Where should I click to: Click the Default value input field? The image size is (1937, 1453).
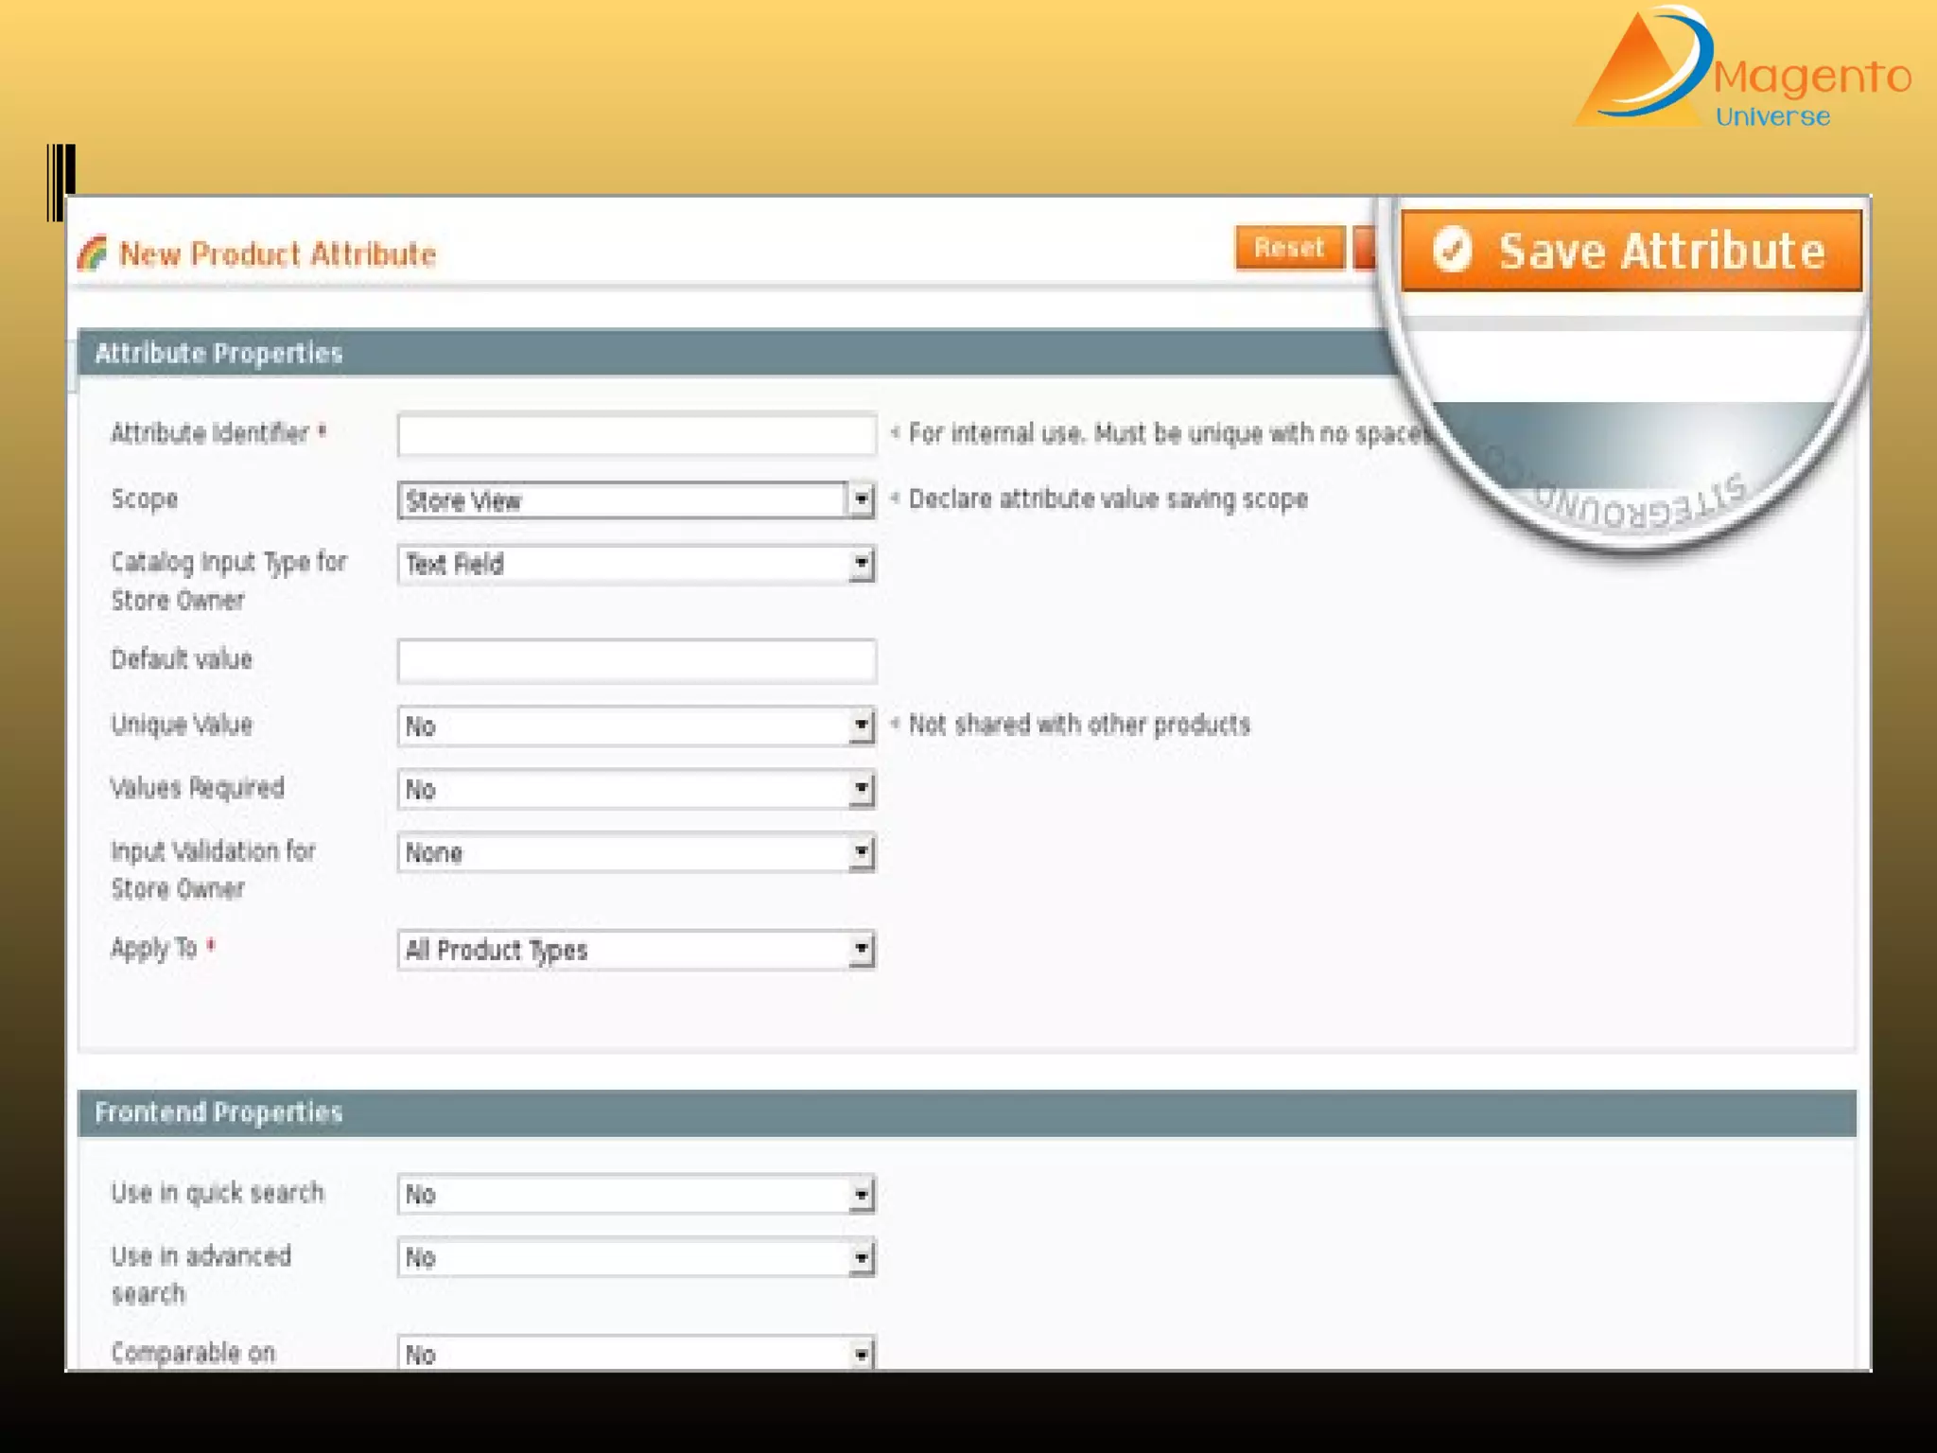(636, 660)
